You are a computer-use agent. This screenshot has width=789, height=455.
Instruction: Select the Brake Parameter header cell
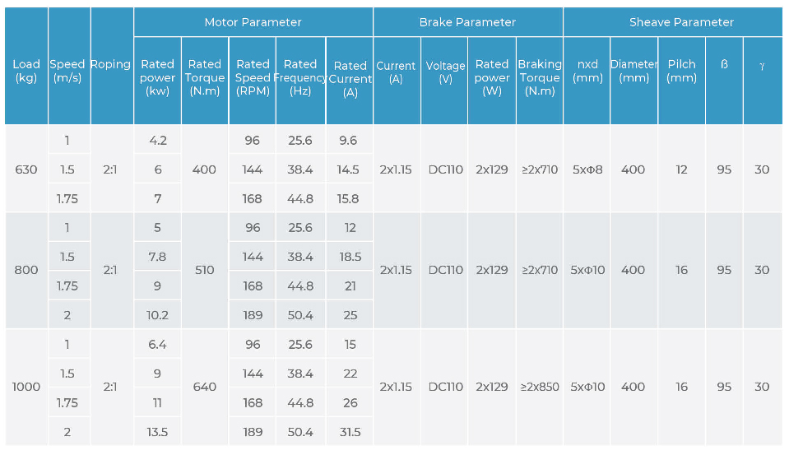[467, 22]
